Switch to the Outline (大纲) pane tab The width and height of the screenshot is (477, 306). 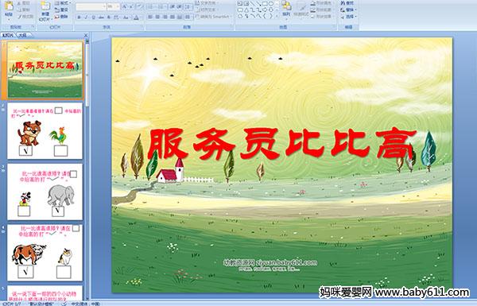pos(22,35)
